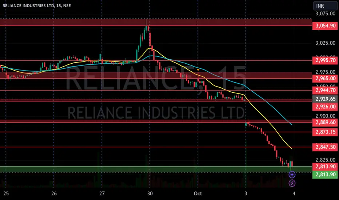Click the green 2,813.90 price label
The width and height of the screenshot is (339, 200).
325,175
